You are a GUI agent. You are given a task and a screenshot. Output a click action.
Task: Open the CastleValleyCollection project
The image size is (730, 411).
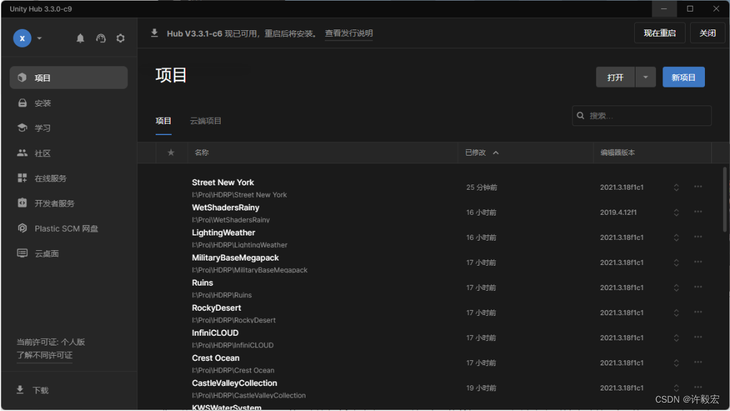(234, 383)
